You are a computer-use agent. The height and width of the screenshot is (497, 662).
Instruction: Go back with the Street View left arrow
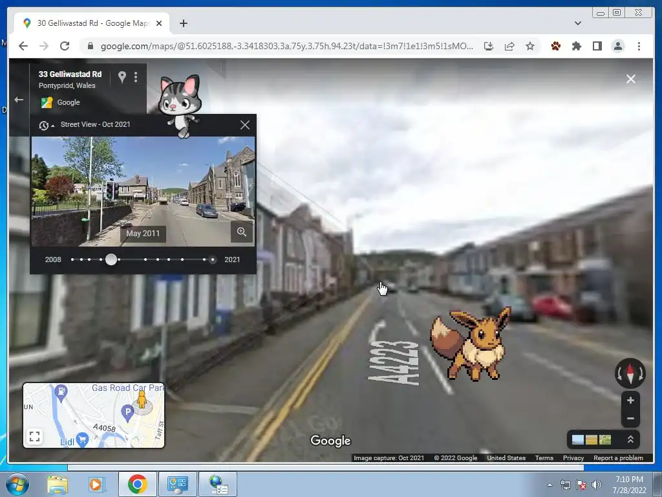tap(19, 100)
